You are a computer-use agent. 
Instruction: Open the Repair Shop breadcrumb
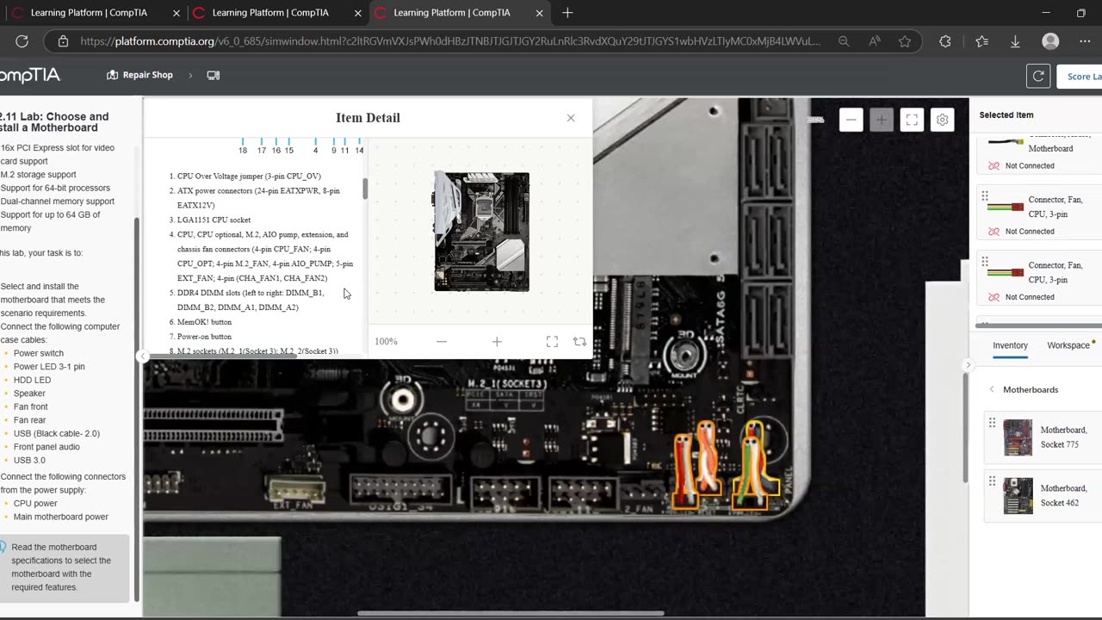tap(139, 75)
